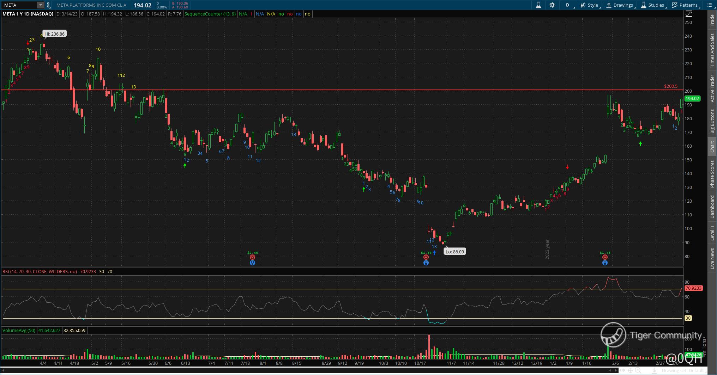Click the $200.5 red price level line label
The height and width of the screenshot is (375, 717).
670,86
